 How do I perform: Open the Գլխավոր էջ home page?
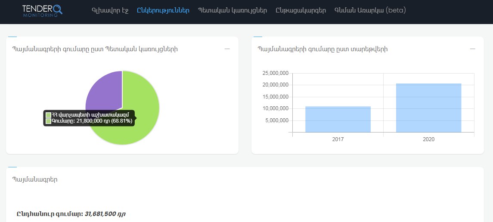click(x=110, y=10)
